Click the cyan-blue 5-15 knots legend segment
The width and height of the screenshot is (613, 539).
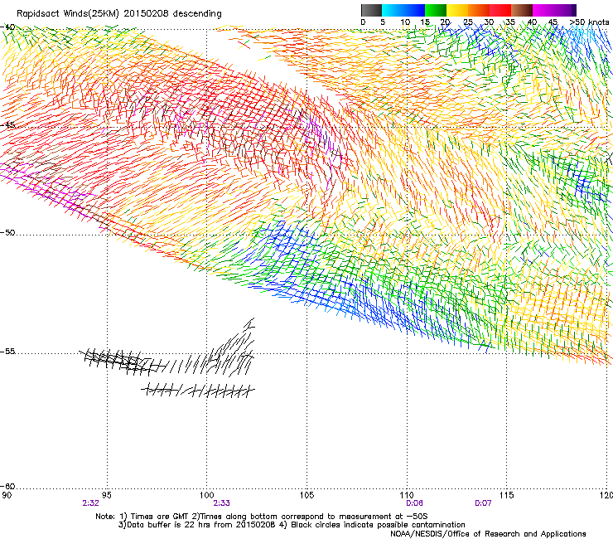[x=403, y=10]
